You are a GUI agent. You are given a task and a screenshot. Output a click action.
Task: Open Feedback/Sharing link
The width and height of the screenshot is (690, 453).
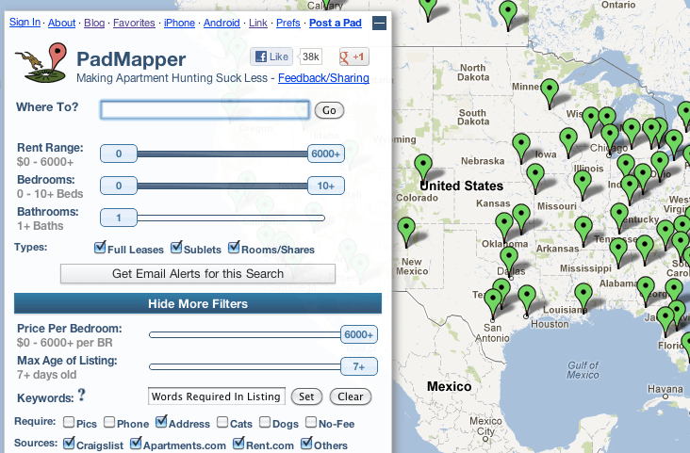pos(323,78)
